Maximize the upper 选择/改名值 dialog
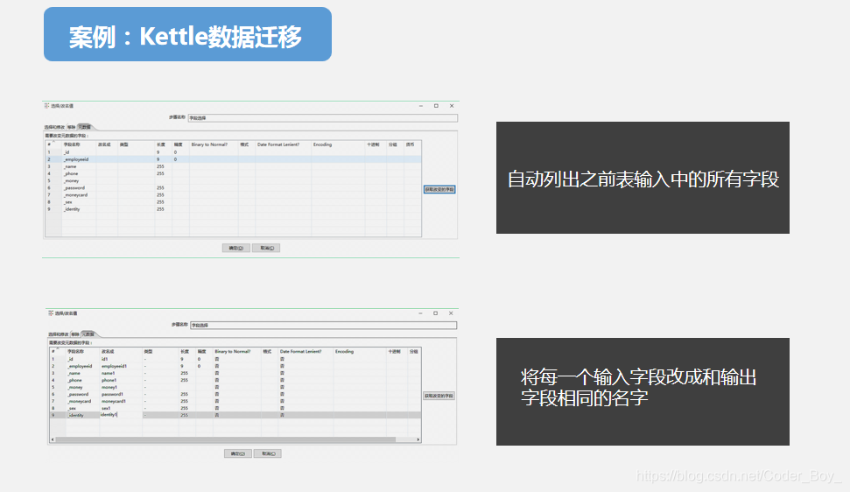The height and width of the screenshot is (492, 850). 436,106
